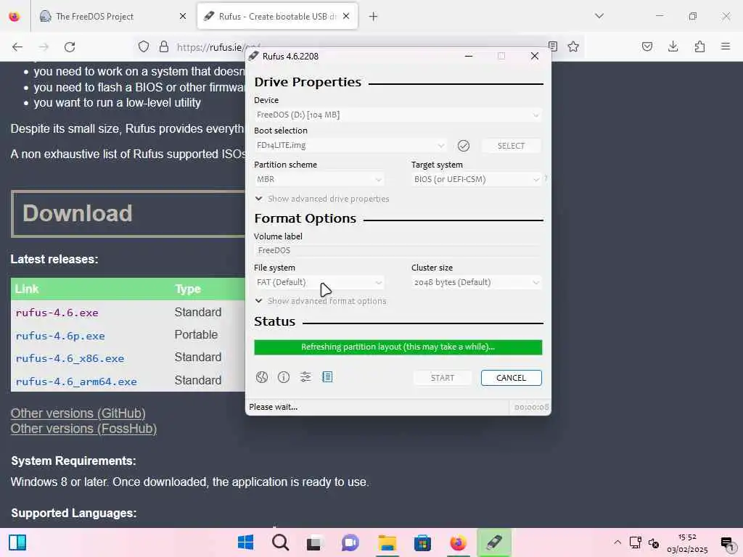
Task: Open the notification center icon
Action: 727,542
